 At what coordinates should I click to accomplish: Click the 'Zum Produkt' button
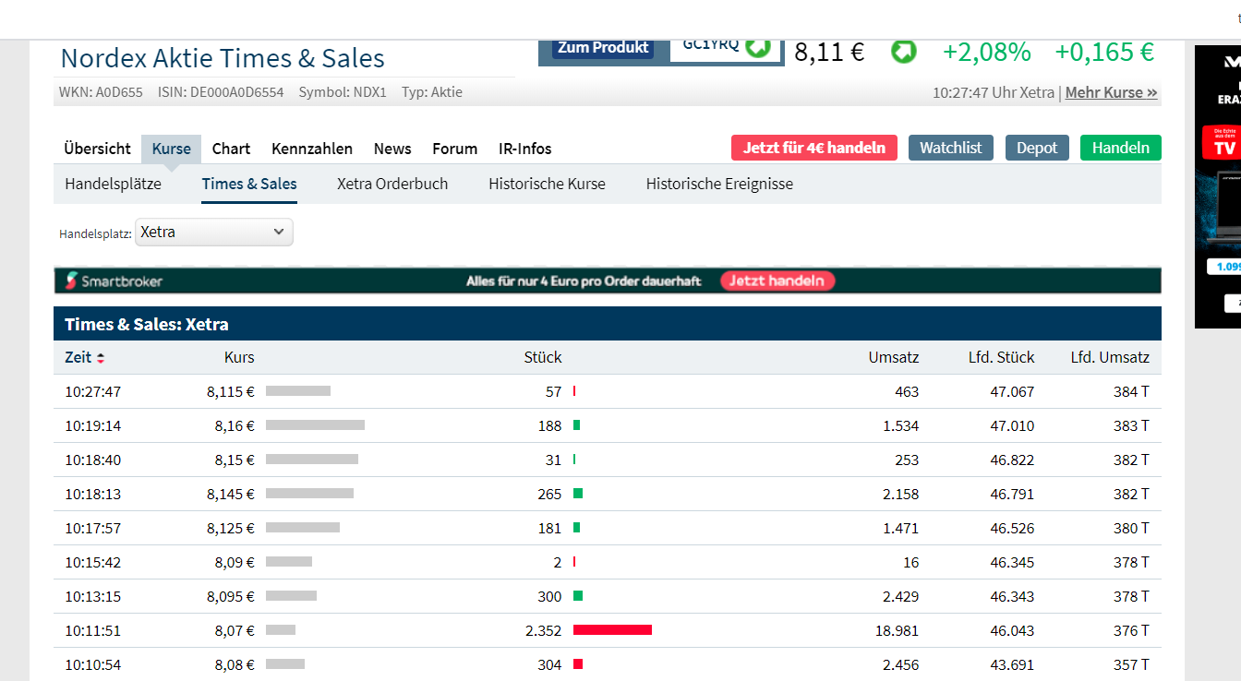(604, 48)
